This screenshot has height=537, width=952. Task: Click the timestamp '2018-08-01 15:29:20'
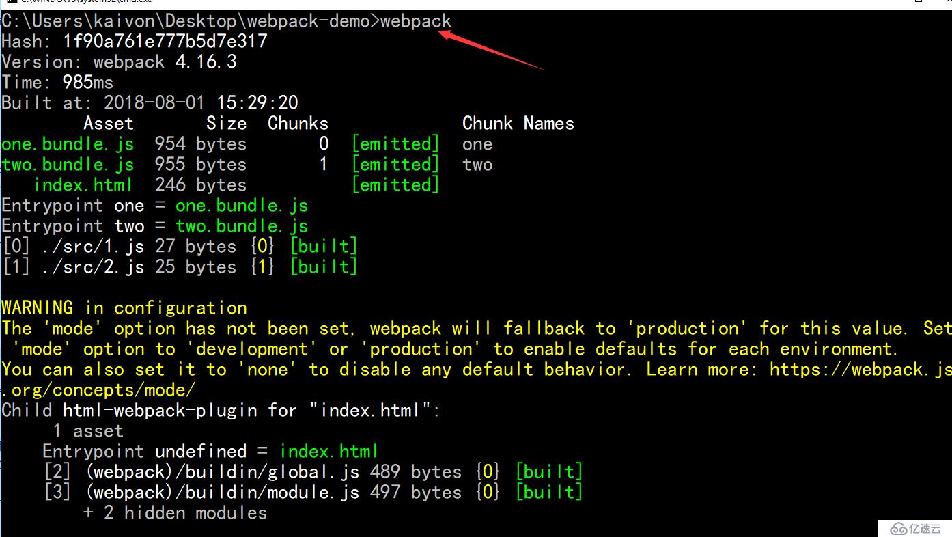[x=201, y=103]
